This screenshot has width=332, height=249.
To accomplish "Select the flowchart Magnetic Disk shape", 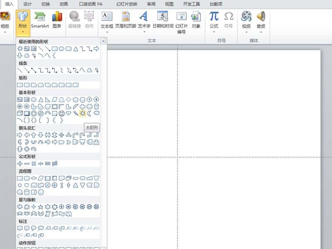I will point(27,192).
